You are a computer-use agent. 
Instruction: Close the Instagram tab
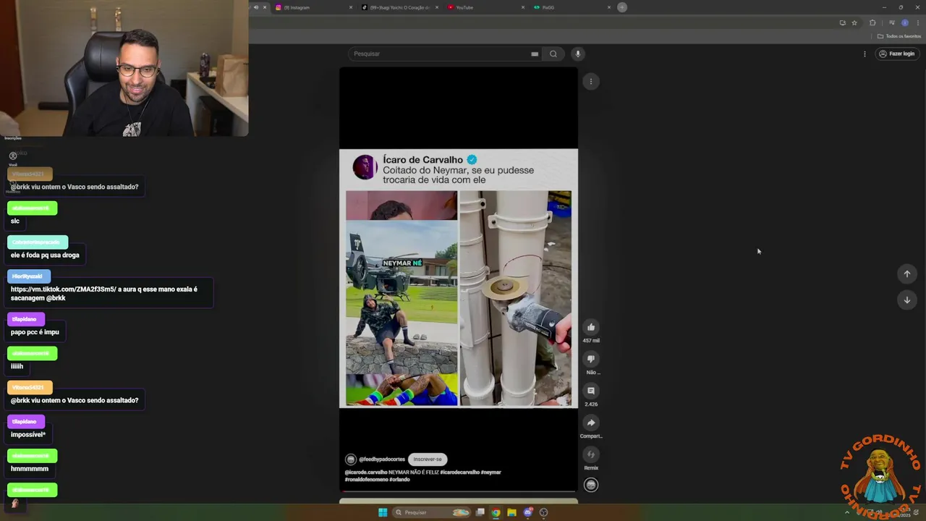click(351, 7)
